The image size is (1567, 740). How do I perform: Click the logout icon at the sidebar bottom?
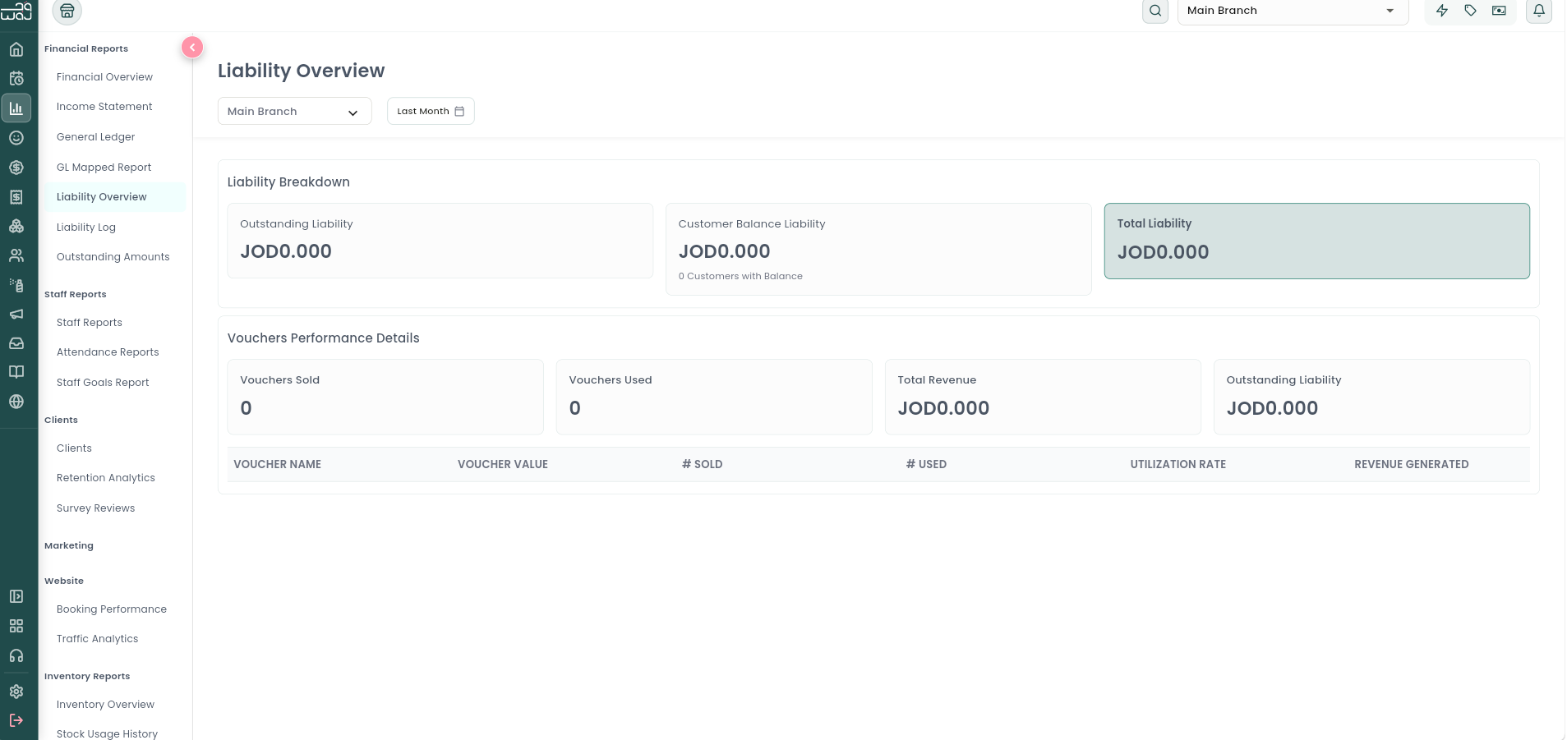point(16,720)
